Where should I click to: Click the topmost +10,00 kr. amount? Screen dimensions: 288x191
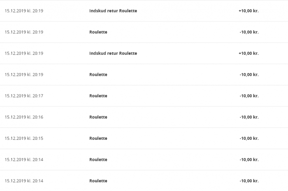pos(249,11)
